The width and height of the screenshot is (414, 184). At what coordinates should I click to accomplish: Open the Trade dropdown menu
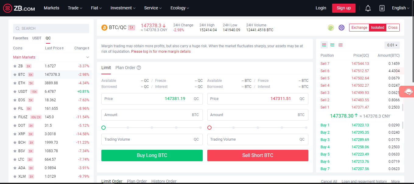tap(75, 8)
